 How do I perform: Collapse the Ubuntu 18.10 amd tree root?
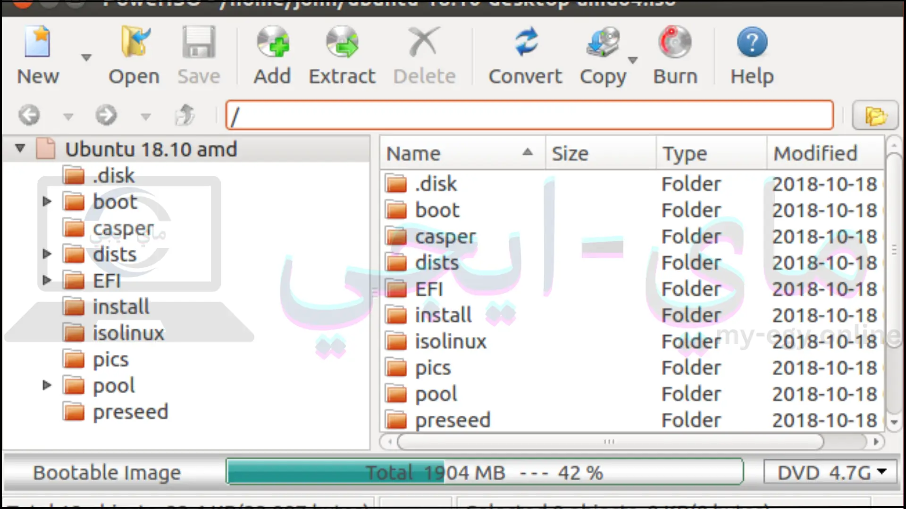(20, 148)
